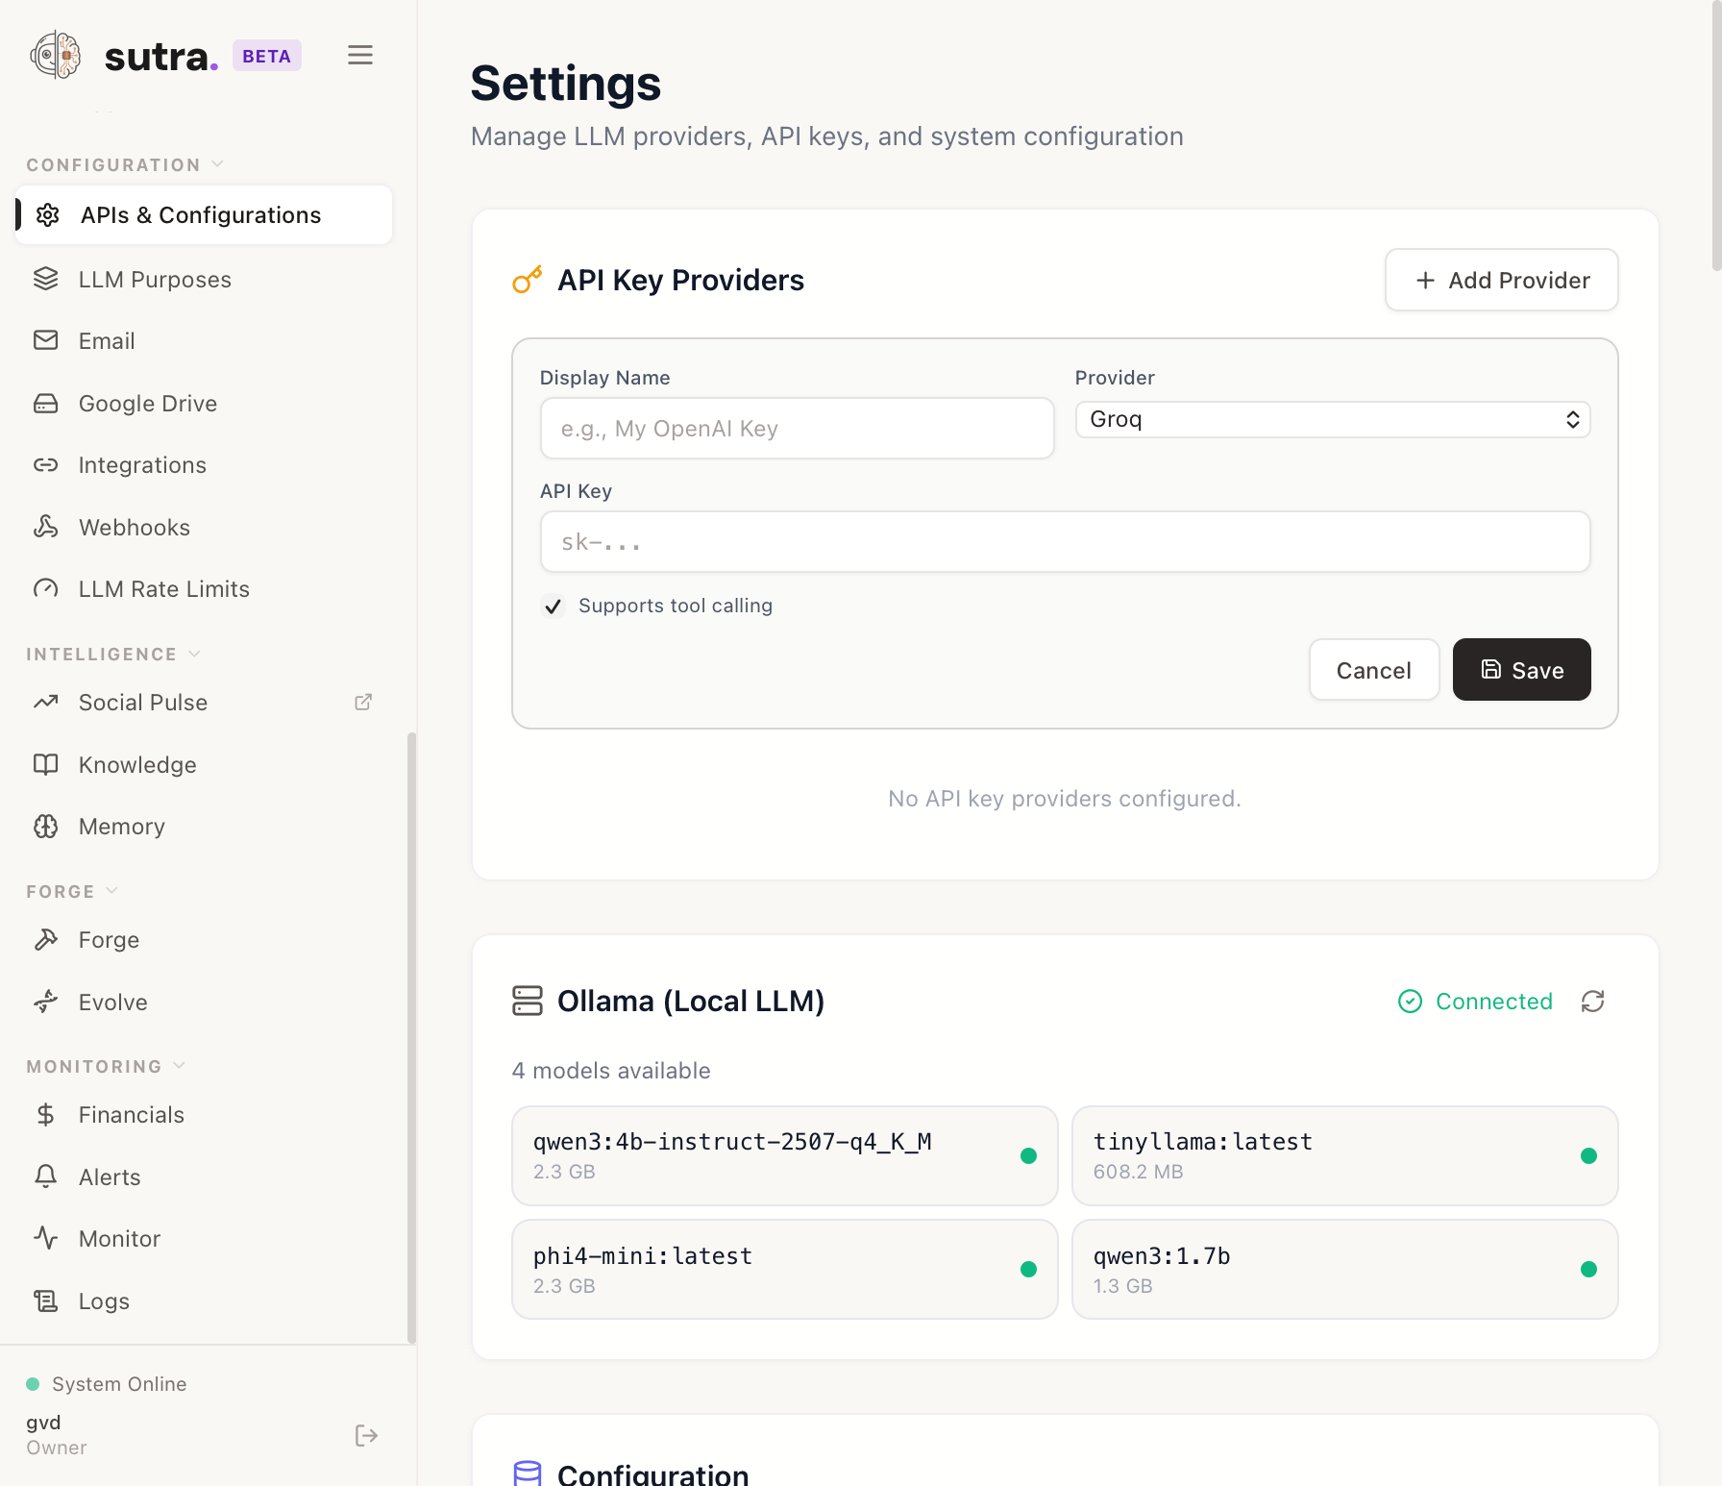Open APIs & Configurations page
The height and width of the screenshot is (1486, 1722).
(x=204, y=214)
